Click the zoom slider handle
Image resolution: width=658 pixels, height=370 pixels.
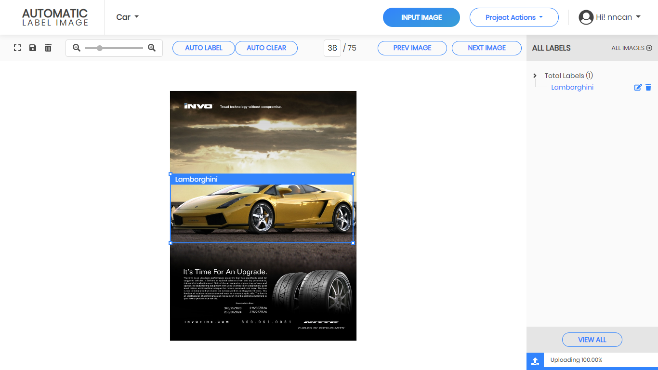100,48
